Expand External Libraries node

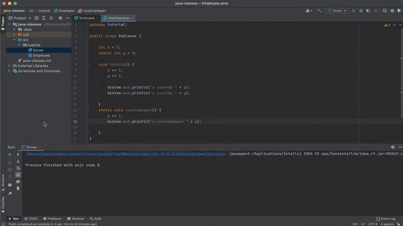(x=9, y=66)
